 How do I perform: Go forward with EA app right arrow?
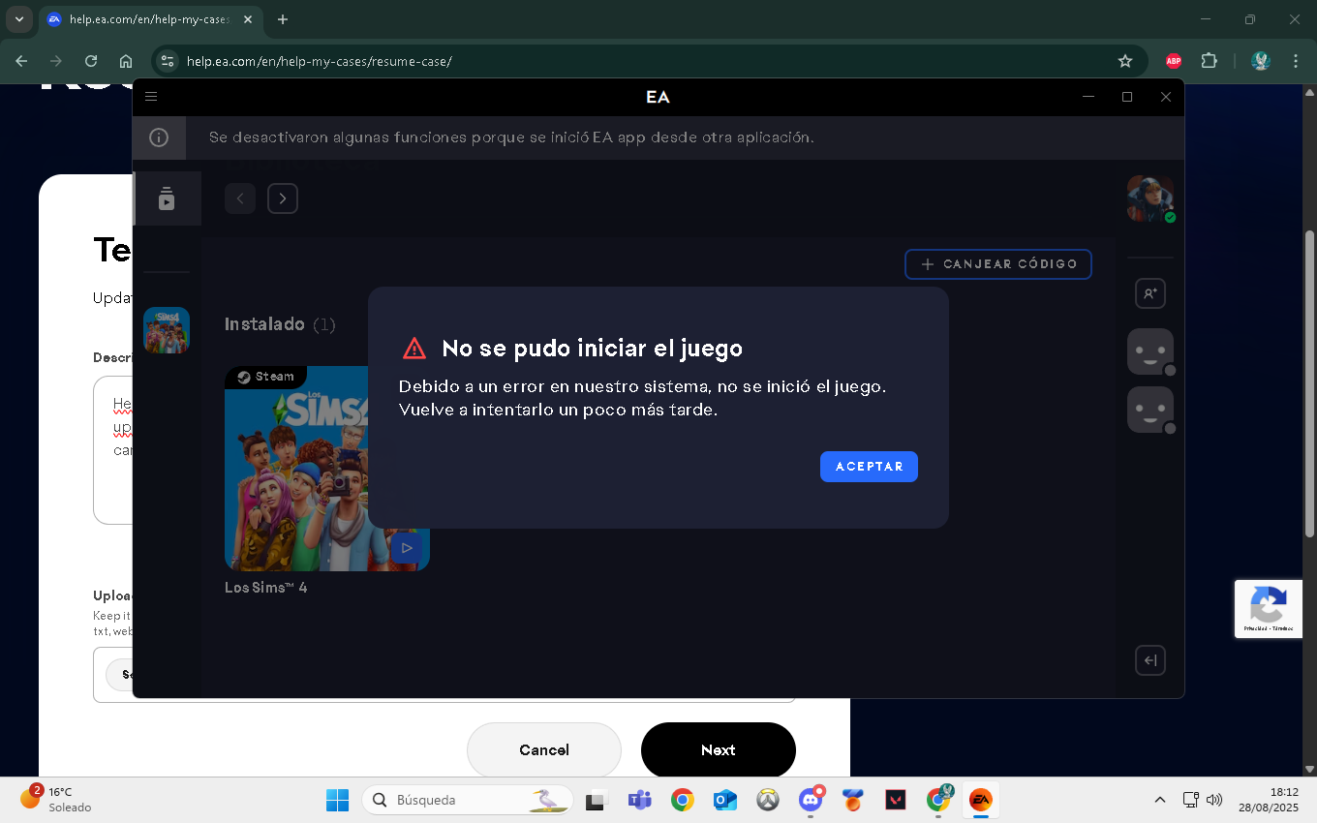[283, 198]
